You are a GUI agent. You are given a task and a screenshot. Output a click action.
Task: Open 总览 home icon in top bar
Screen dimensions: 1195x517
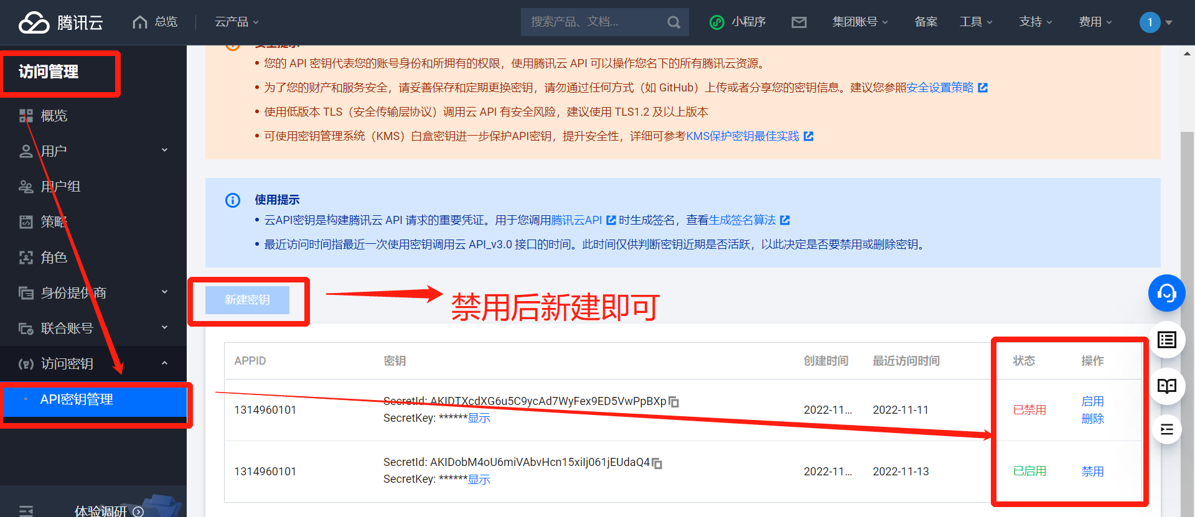point(140,22)
